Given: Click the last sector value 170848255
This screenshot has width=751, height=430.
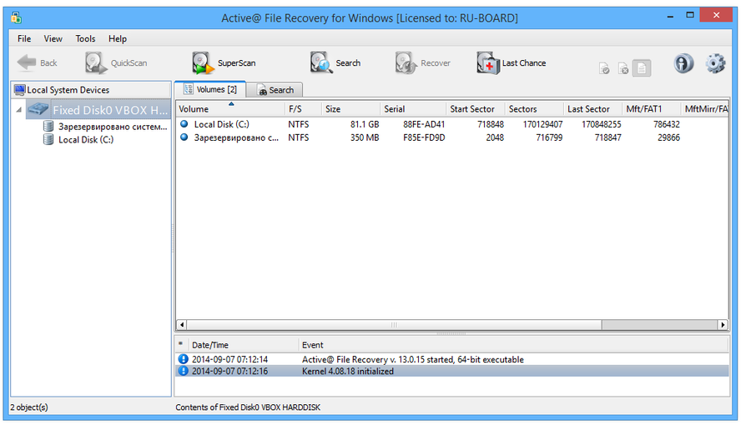Looking at the screenshot, I should click(x=601, y=124).
